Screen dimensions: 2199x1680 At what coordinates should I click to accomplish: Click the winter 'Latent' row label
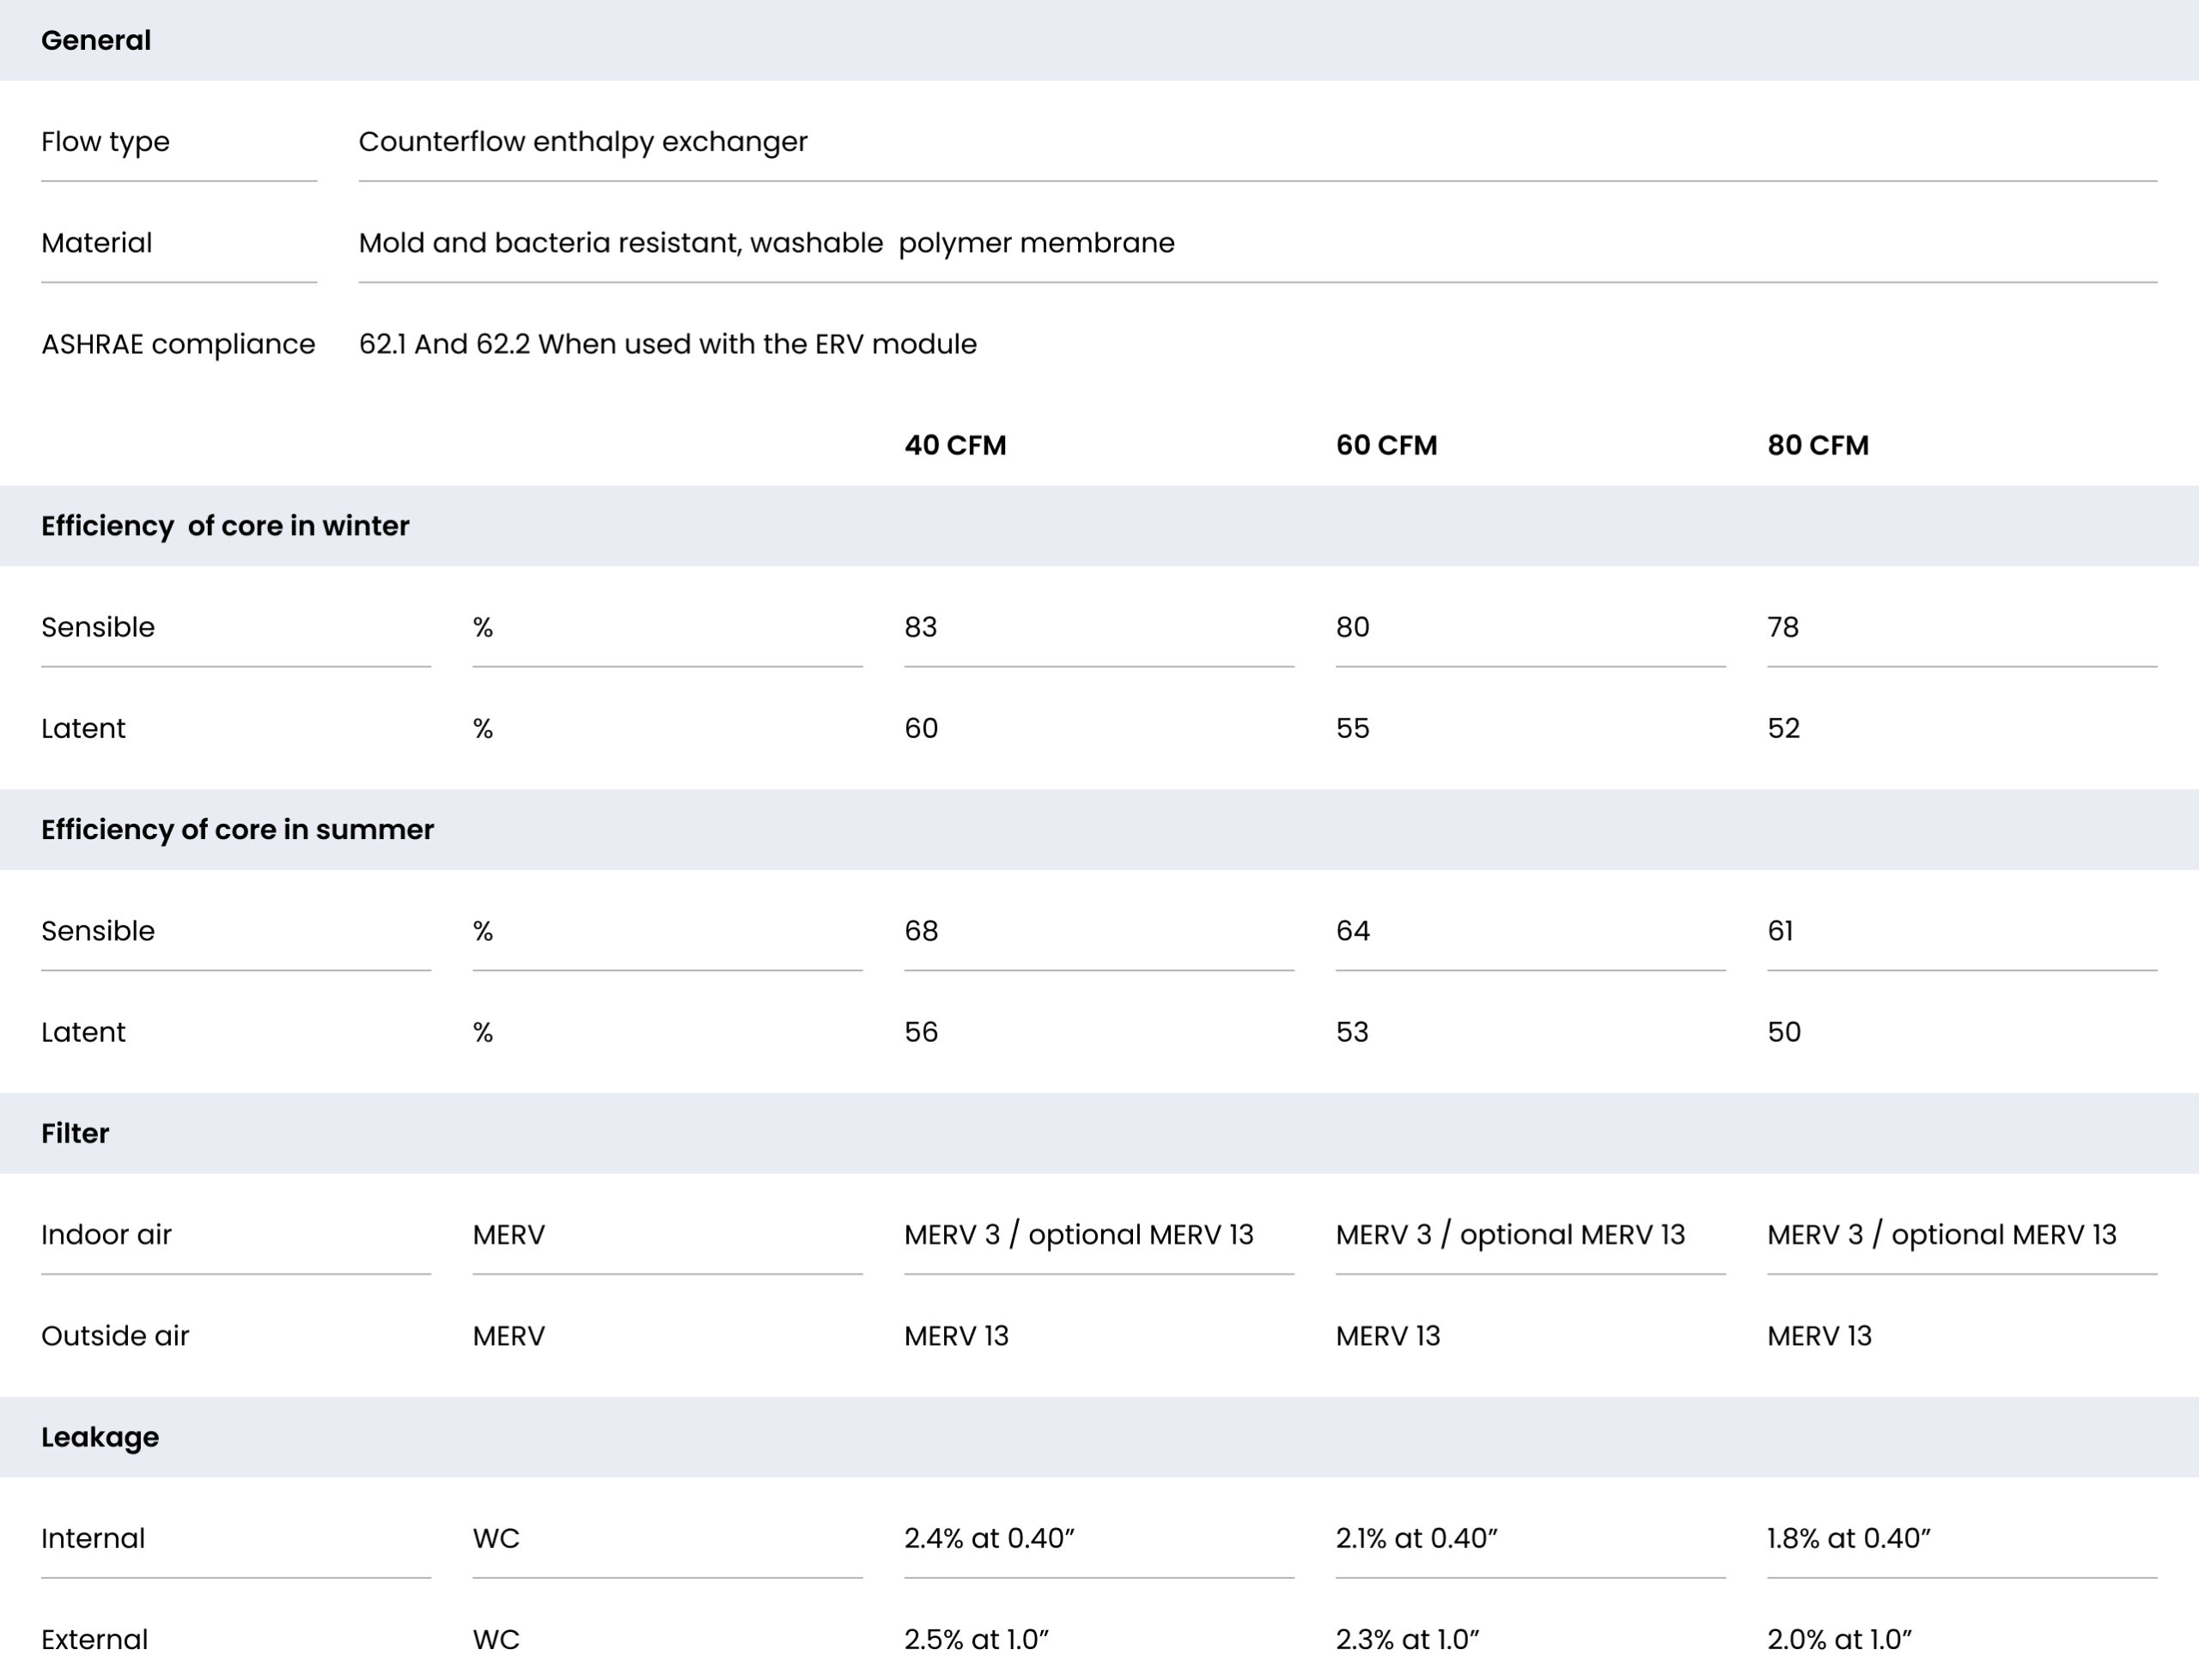pyautogui.click(x=83, y=728)
